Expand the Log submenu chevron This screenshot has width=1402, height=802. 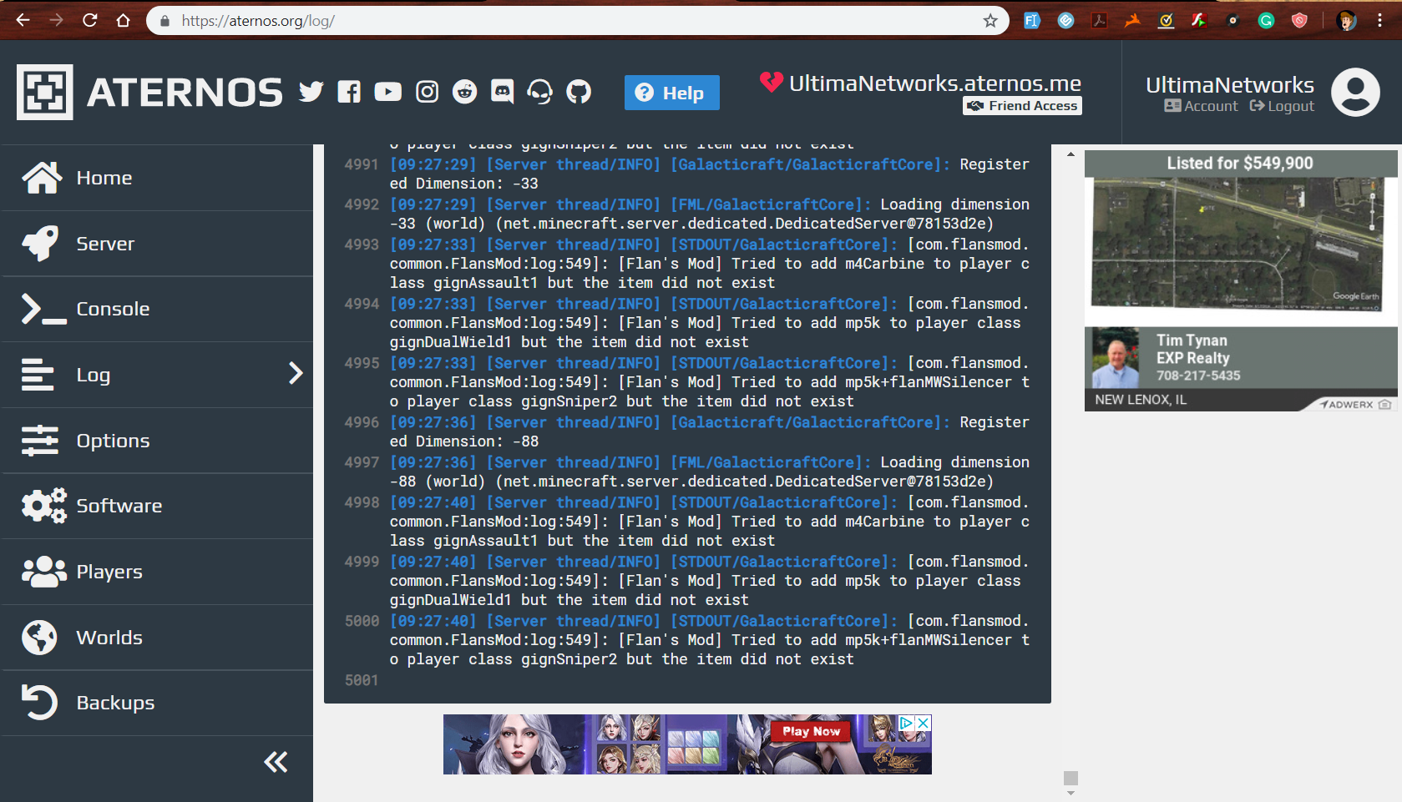(296, 373)
